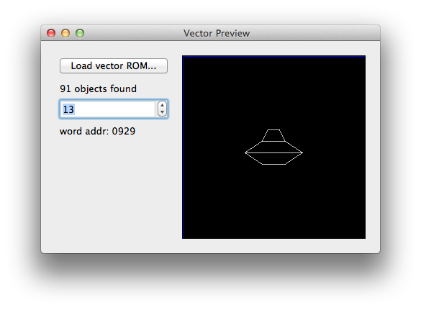The width and height of the screenshot is (421, 310).
Task: Focus the object number input field
Action: coord(107,109)
